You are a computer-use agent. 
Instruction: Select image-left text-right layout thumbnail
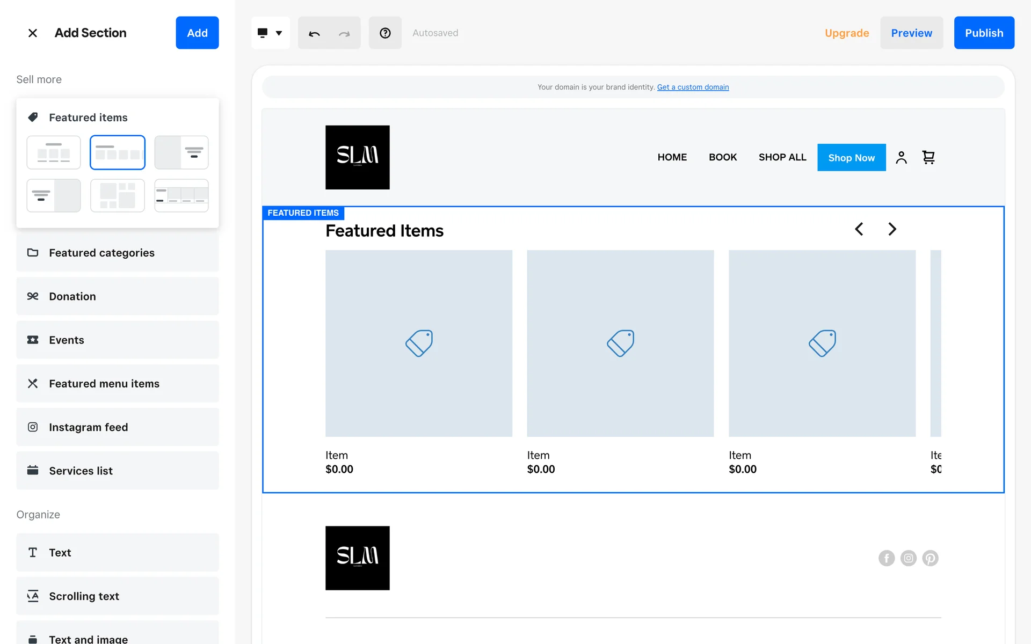181,152
